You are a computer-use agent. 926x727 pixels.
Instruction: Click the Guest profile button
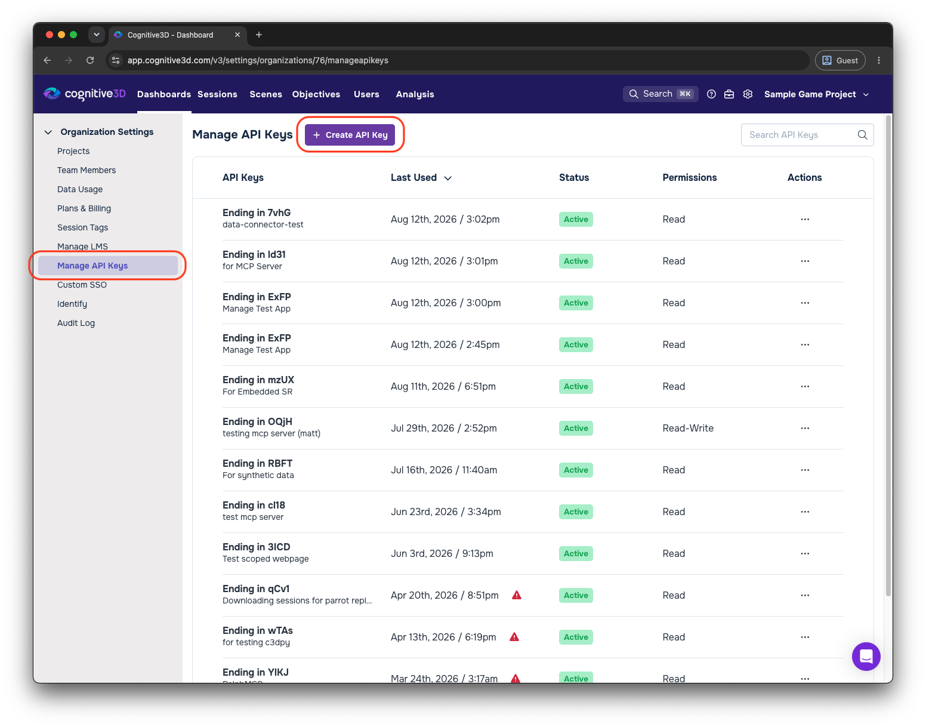(x=840, y=60)
